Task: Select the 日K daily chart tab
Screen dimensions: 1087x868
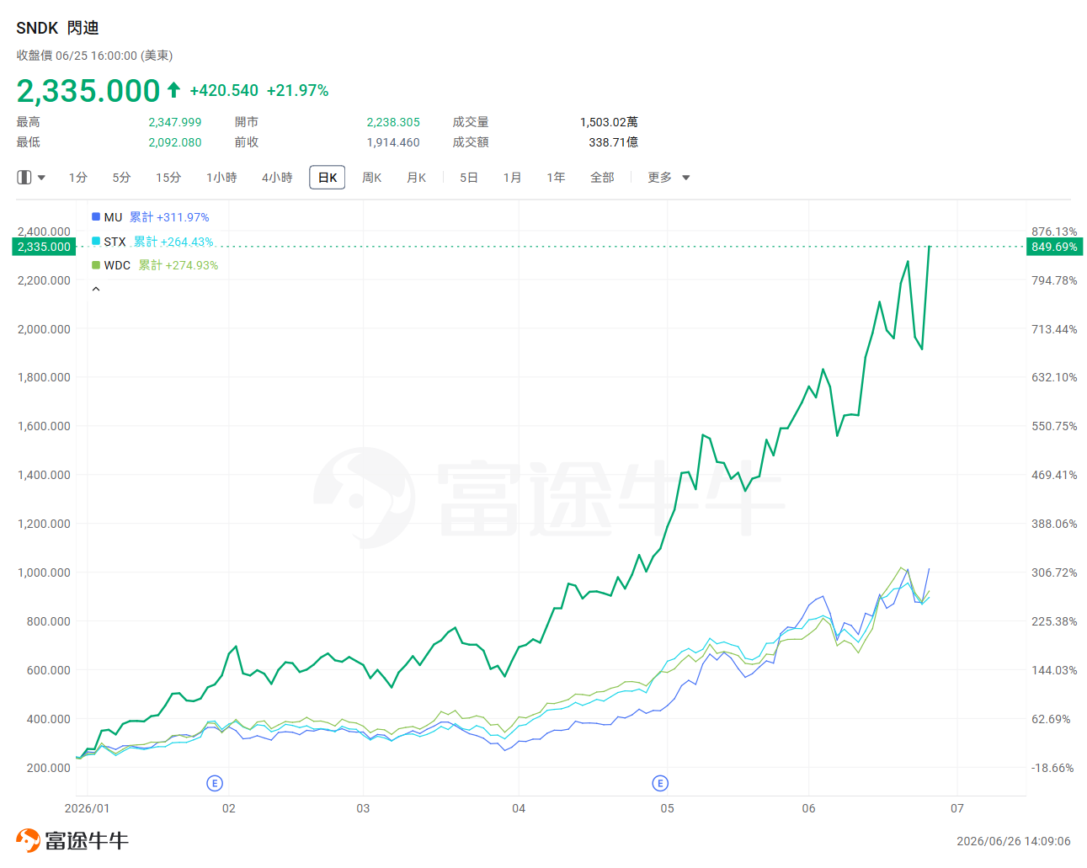Action: [x=328, y=178]
